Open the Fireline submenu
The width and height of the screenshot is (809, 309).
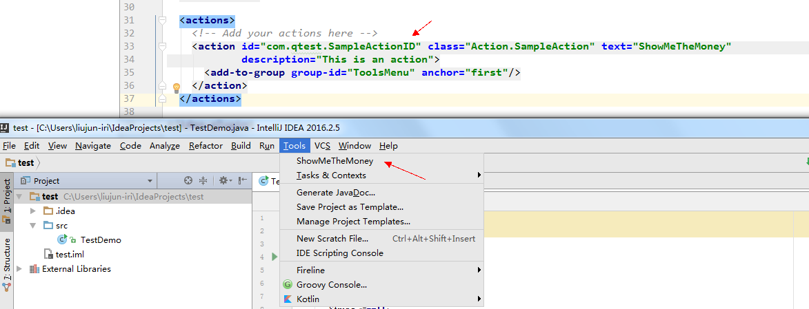coord(382,270)
